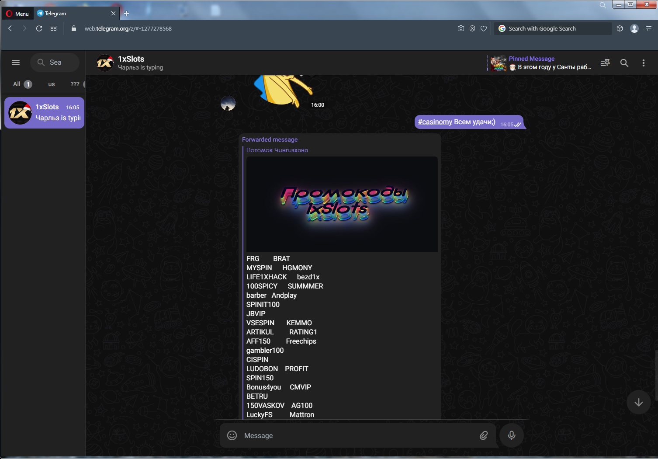658x459 pixels.
Task: Bookmark page with the heart icon
Action: tap(484, 28)
